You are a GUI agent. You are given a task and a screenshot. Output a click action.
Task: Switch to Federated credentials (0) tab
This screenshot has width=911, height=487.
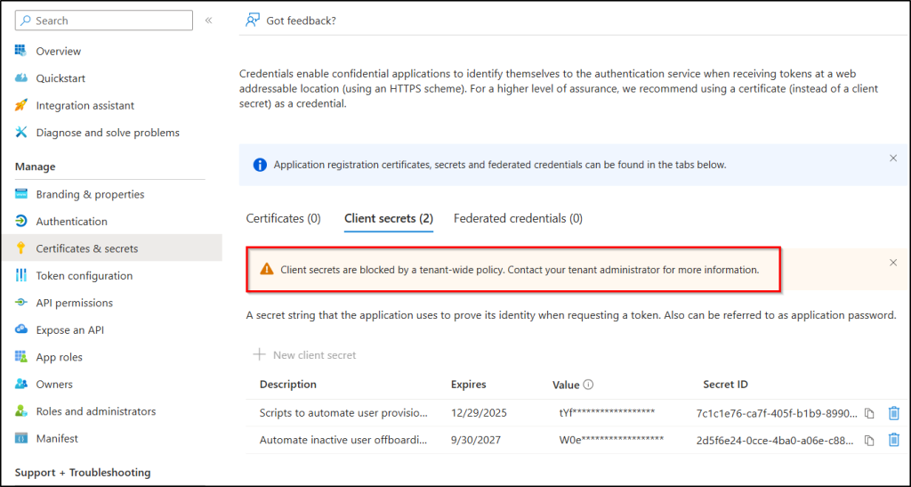tap(518, 218)
